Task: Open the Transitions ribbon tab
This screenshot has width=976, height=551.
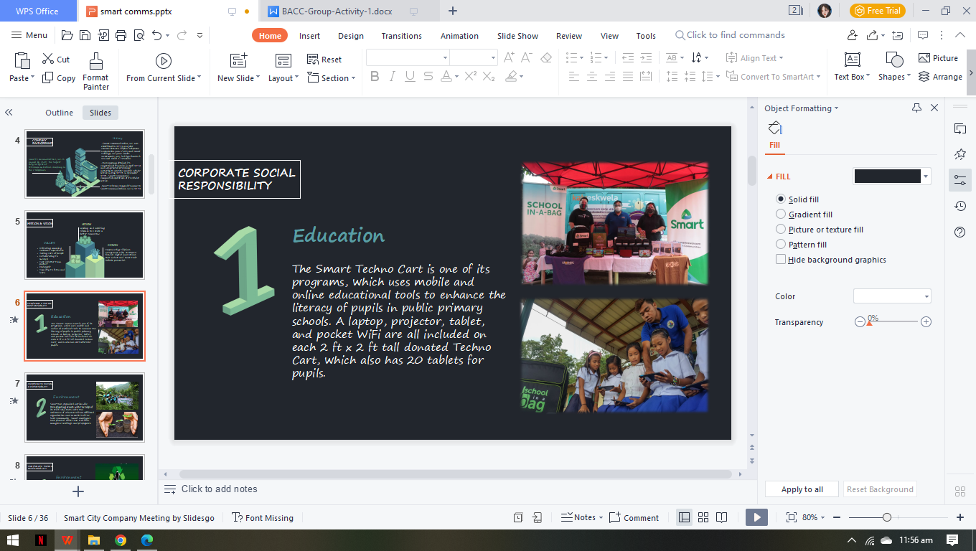Action: click(402, 36)
